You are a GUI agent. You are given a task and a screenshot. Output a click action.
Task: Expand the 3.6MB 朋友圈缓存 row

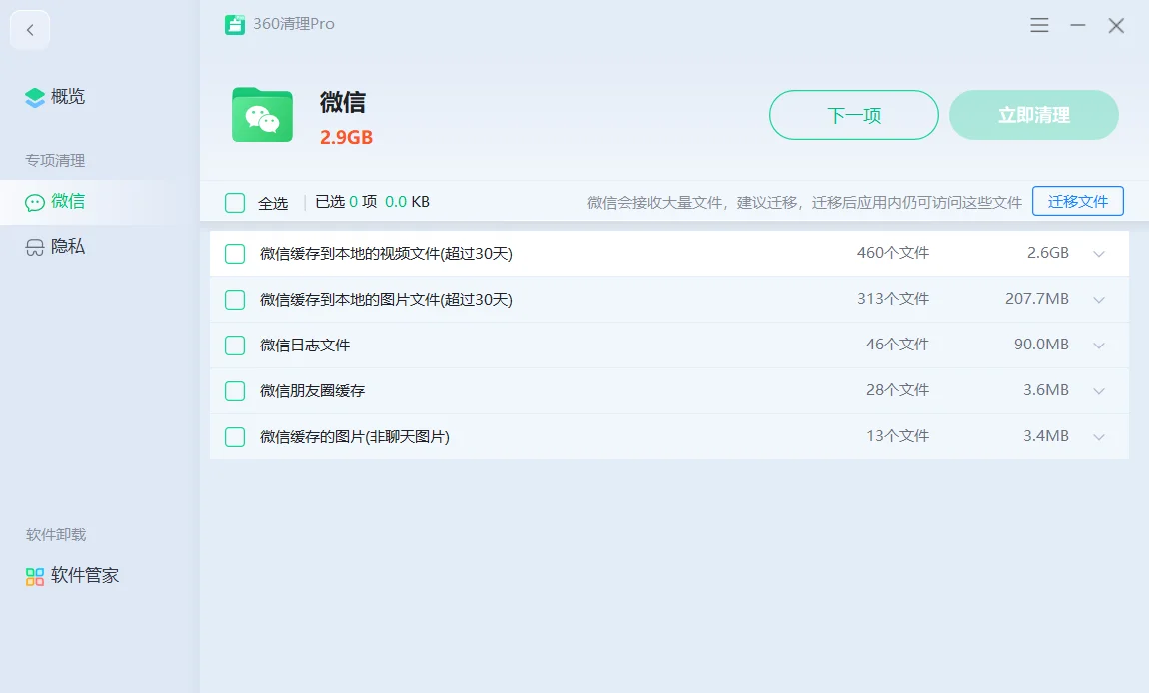[x=1099, y=391]
